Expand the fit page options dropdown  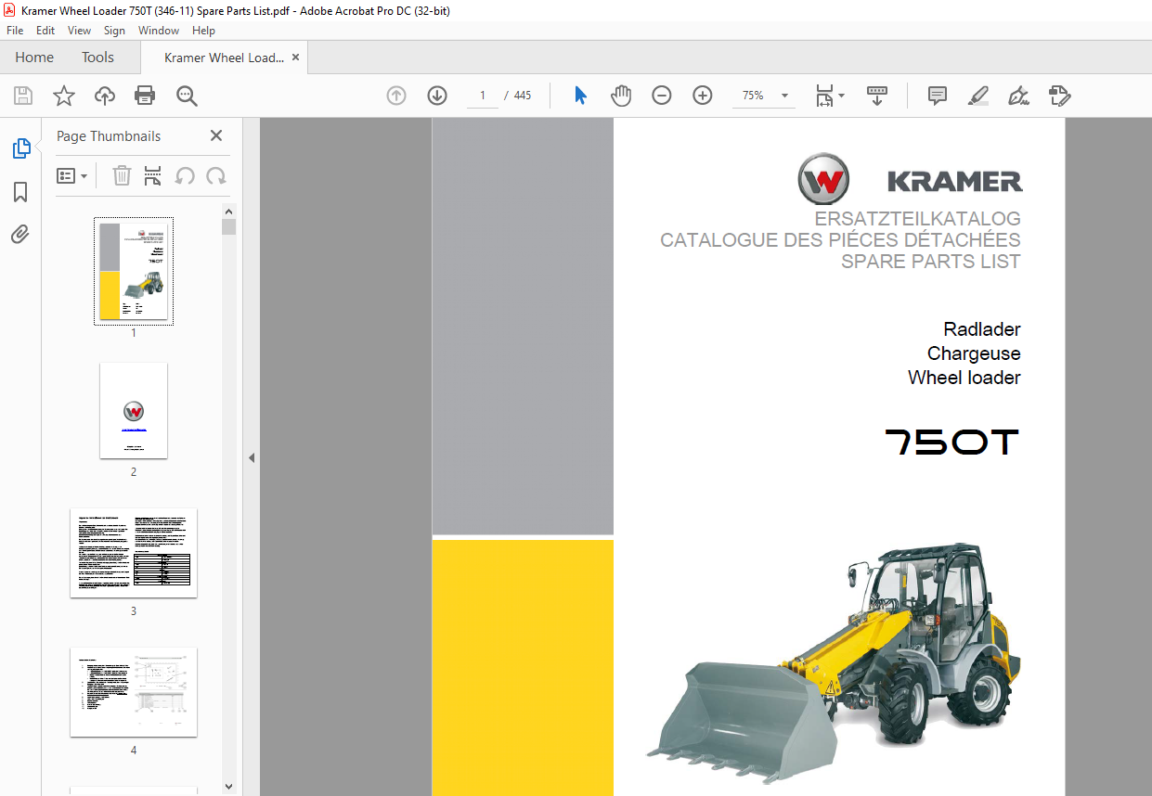click(x=841, y=96)
